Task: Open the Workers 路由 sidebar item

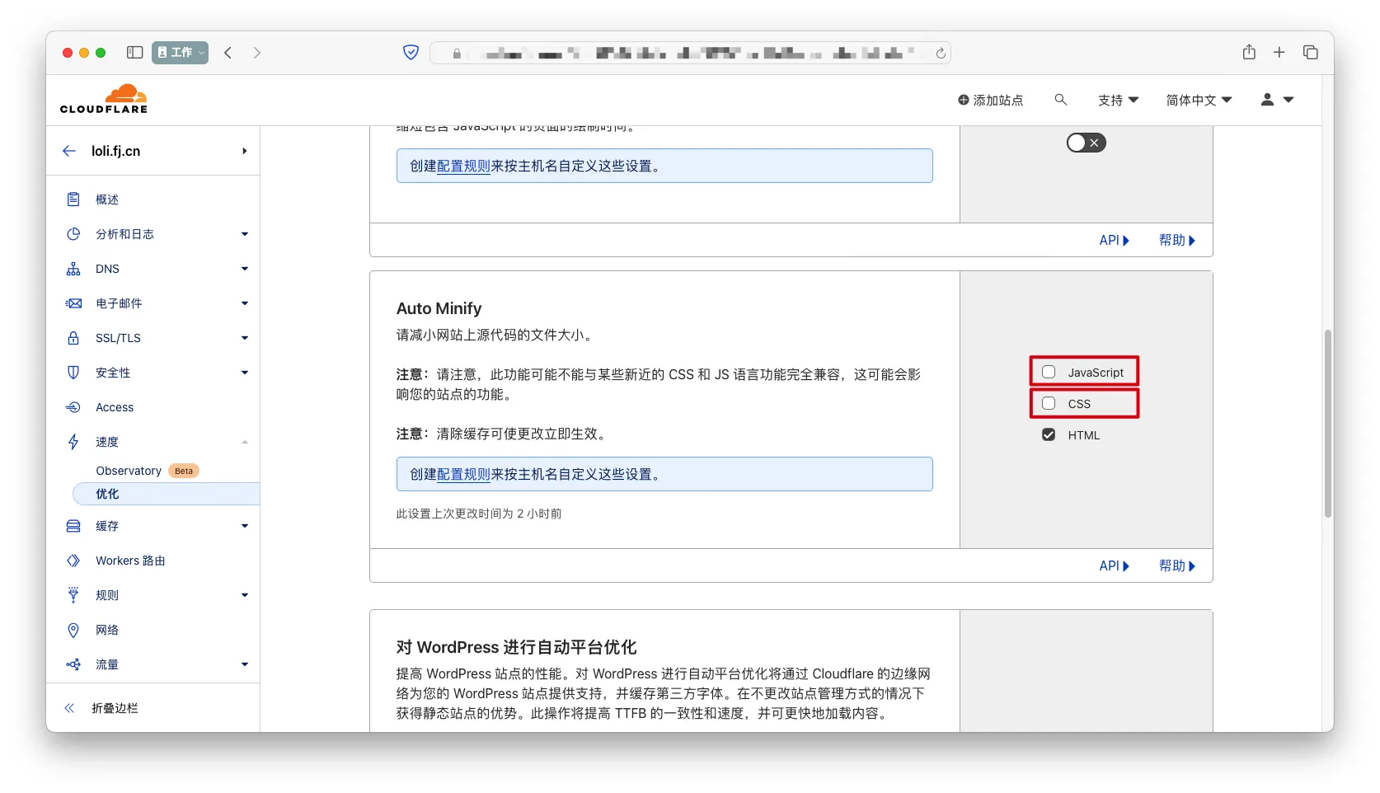Action: tap(130, 561)
